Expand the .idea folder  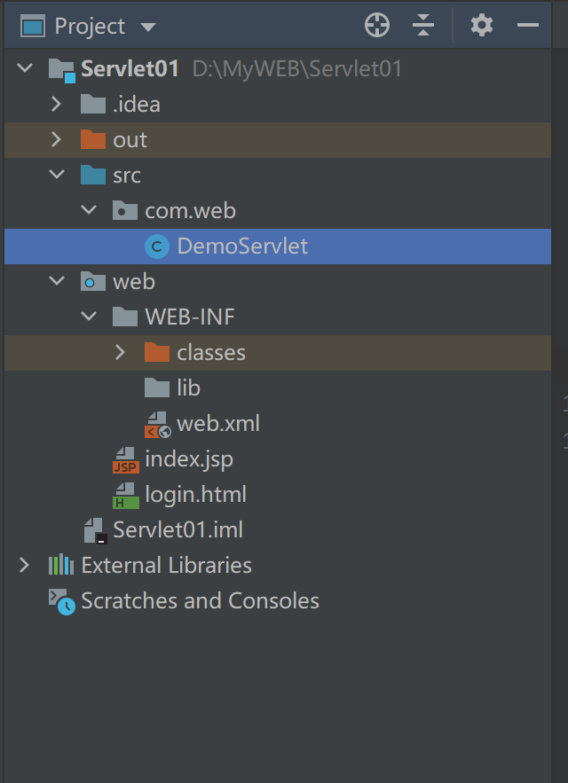point(57,104)
